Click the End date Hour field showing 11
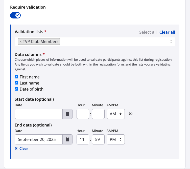 point(83,139)
